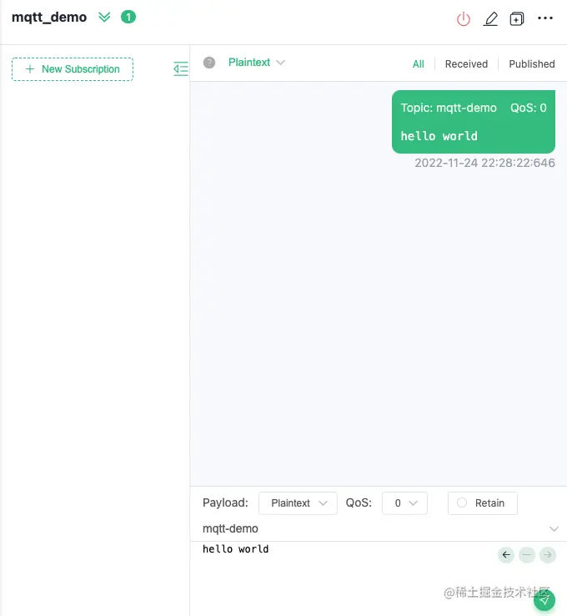Open the top Plaintext format dropdown
The height and width of the screenshot is (616, 567).
[256, 63]
